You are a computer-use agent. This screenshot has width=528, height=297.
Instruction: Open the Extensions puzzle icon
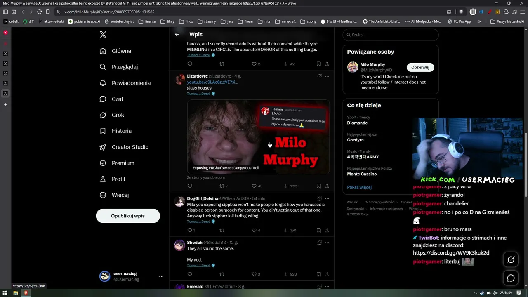507,12
